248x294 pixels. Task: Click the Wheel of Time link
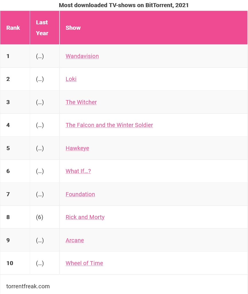point(84,263)
